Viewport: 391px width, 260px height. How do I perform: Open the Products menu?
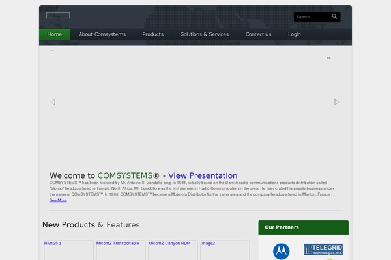[153, 34]
